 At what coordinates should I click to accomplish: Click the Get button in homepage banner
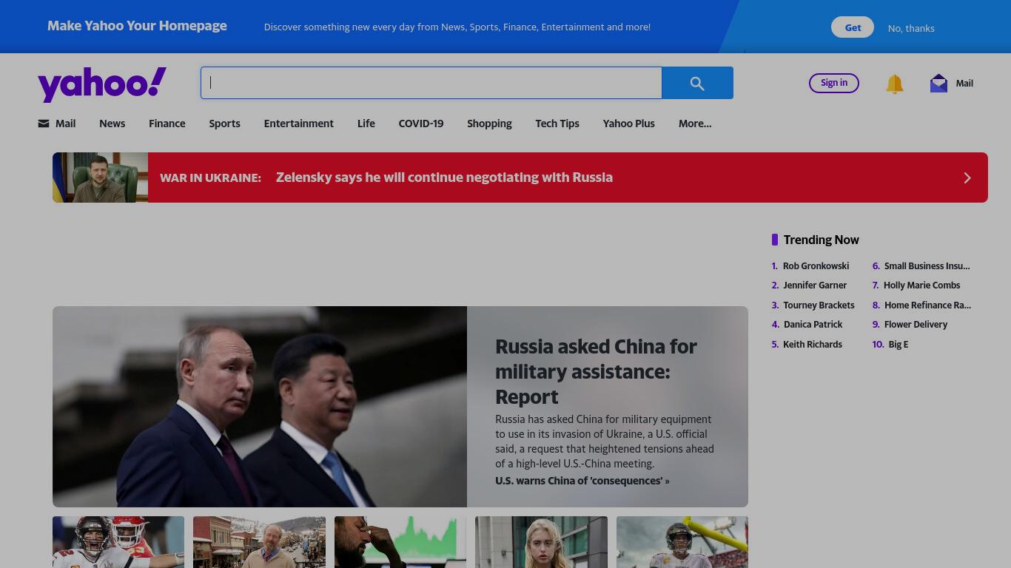(x=853, y=27)
